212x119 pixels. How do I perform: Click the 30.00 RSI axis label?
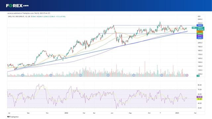[199, 108]
